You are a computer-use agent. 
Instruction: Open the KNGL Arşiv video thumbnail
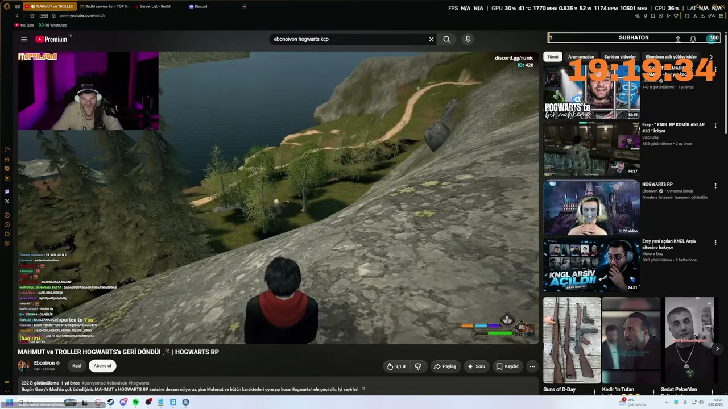click(x=591, y=265)
